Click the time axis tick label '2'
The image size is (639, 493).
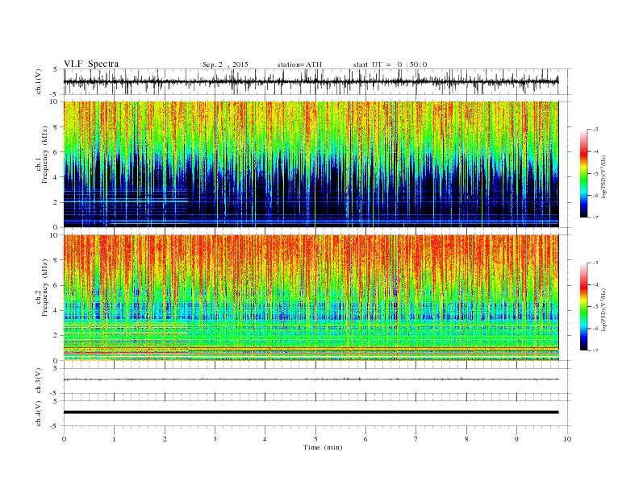(x=165, y=439)
